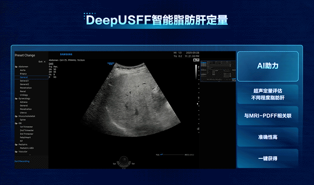Image resolution: width=314 pixels, height=185 pixels.
Task: Click the cine loop progress slider
Action: (172, 154)
